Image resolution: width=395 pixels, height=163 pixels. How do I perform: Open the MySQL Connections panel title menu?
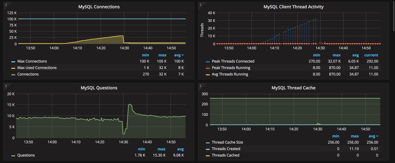99,6
